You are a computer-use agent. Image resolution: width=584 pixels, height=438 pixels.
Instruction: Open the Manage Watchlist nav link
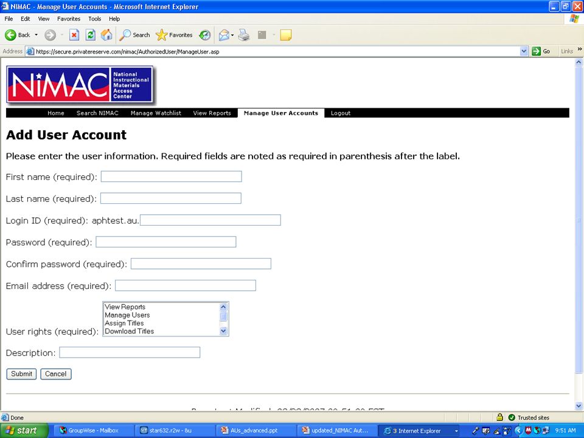156,113
